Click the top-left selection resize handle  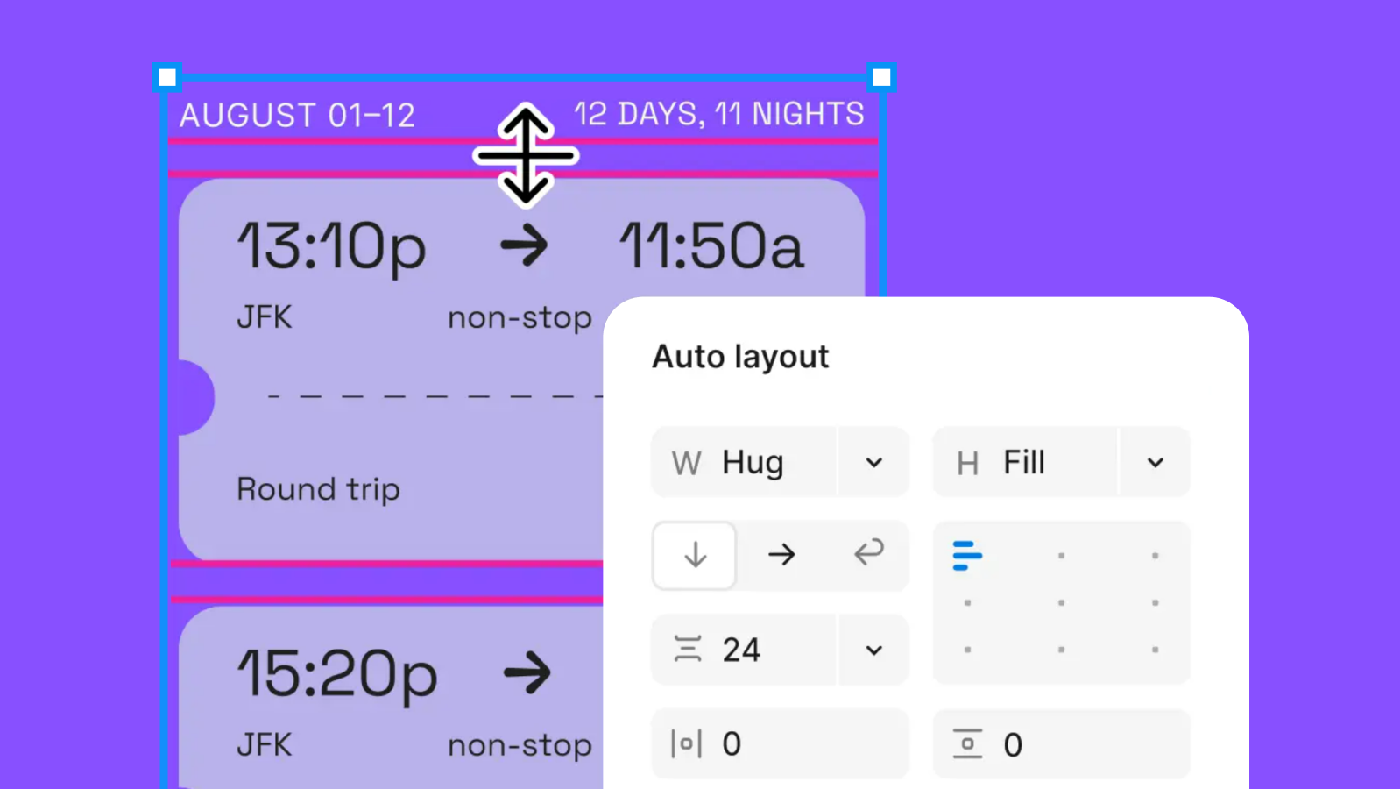click(x=166, y=77)
